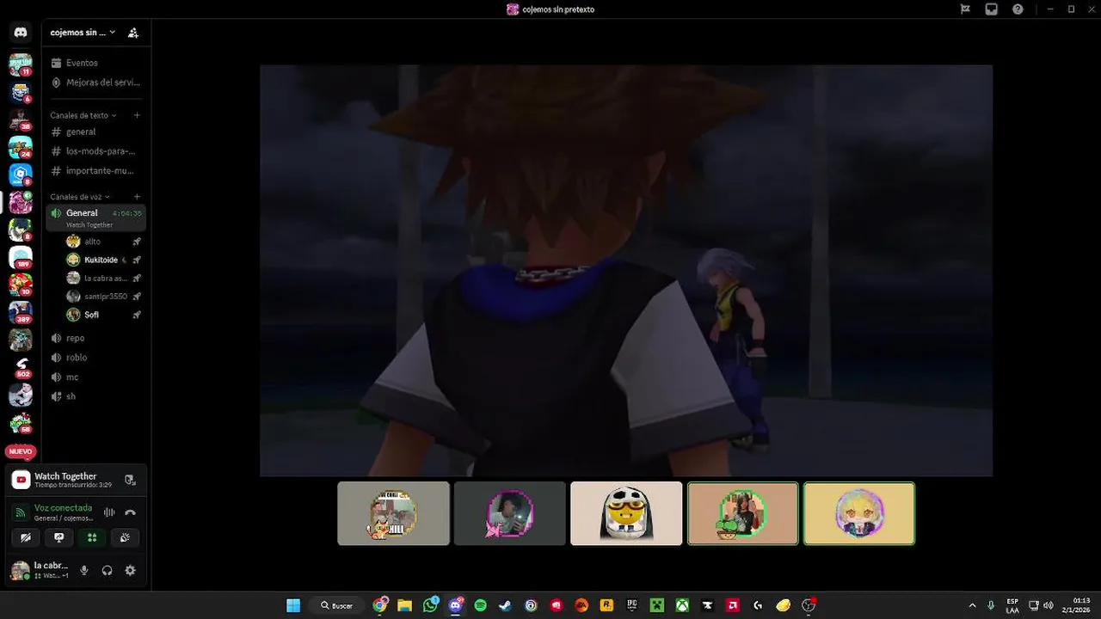Open Discord direct messages home icon
This screenshot has height=619, width=1101.
point(21,33)
